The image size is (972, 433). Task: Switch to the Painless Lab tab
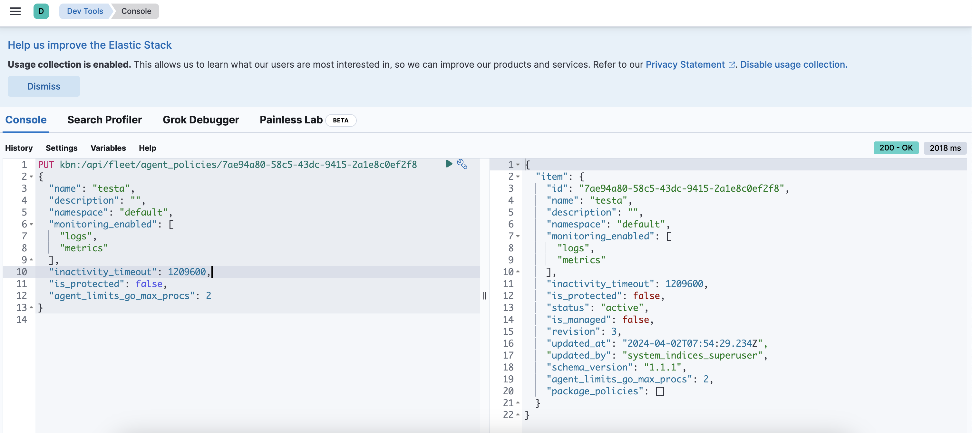click(x=291, y=120)
